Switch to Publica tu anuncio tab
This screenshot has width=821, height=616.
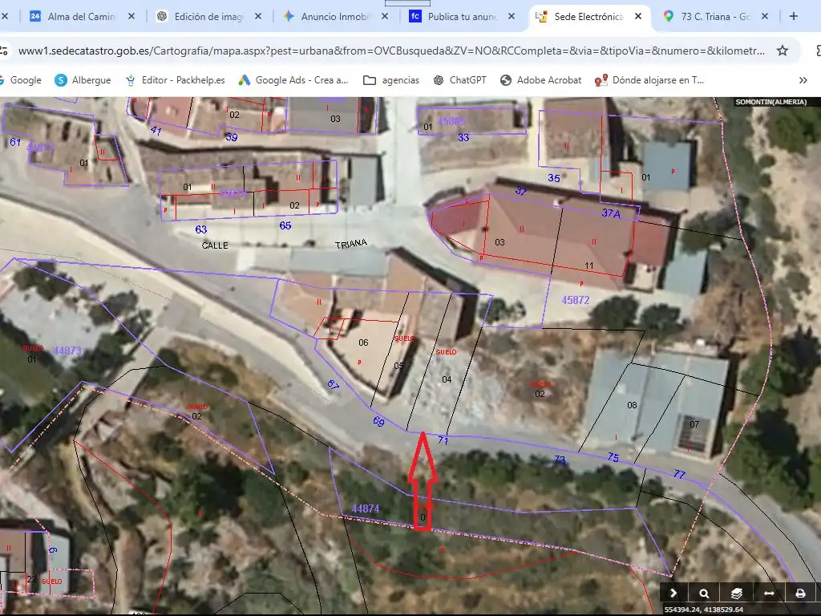[x=463, y=16]
